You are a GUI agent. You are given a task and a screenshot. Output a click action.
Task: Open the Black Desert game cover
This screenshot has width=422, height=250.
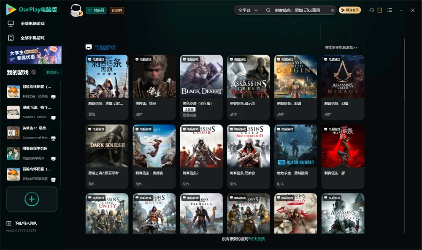pyautogui.click(x=201, y=76)
